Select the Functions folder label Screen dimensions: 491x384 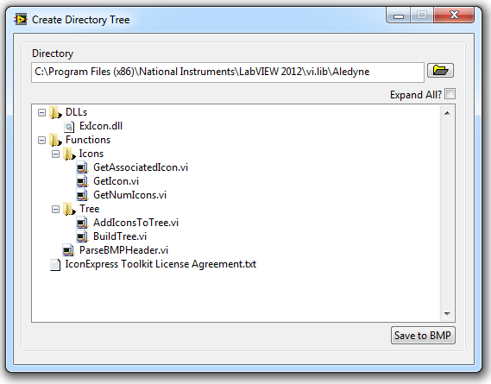[x=88, y=140]
